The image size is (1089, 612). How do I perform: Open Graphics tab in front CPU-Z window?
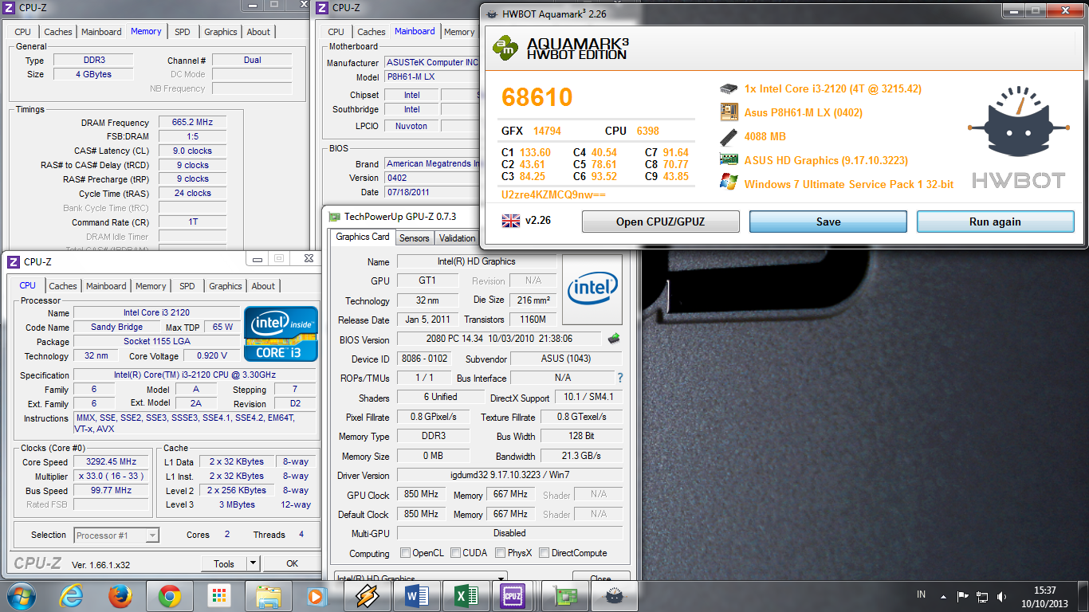point(226,286)
